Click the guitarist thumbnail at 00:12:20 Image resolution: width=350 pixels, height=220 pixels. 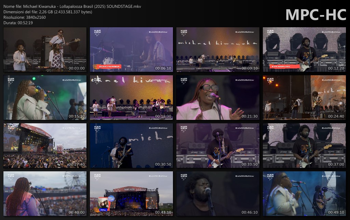[304, 49]
